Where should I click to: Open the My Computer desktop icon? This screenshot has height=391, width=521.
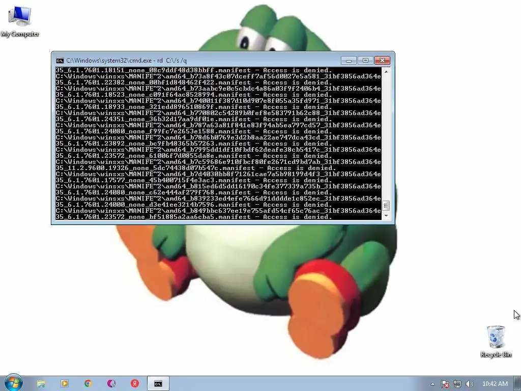pos(20,21)
